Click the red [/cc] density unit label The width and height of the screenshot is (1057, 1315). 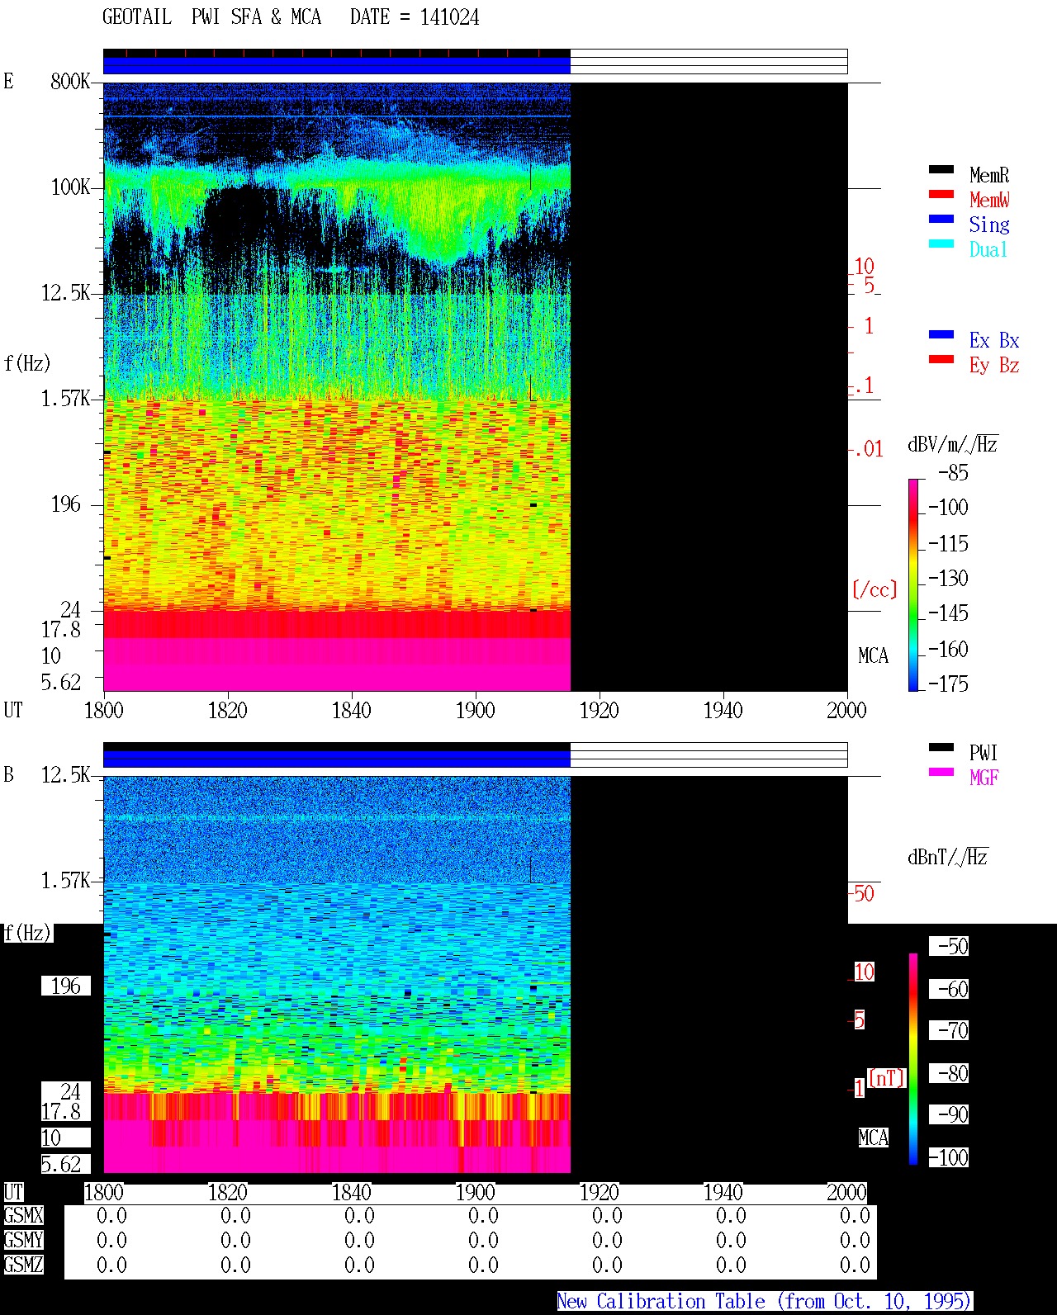pos(875,589)
